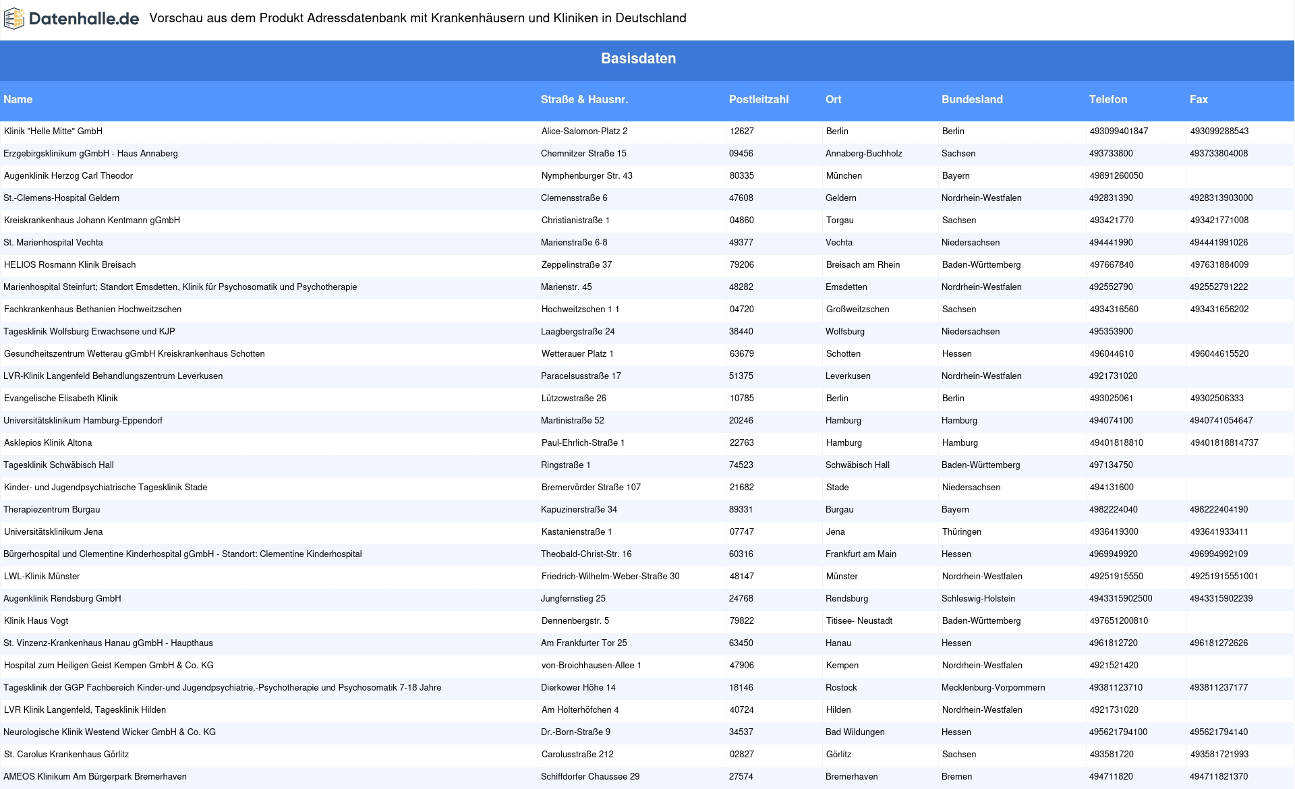
Task: Select LWL-Klinik Münster
Action: 42,577
